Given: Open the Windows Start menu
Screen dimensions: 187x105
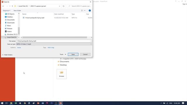Looking at the screenshot, I should (2, 103).
